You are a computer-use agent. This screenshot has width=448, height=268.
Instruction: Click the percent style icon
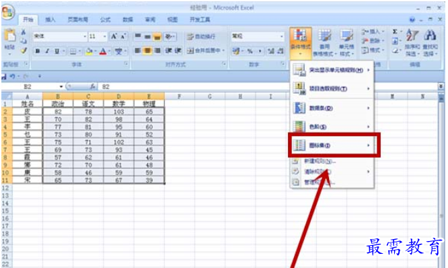pyautogui.click(x=250, y=51)
